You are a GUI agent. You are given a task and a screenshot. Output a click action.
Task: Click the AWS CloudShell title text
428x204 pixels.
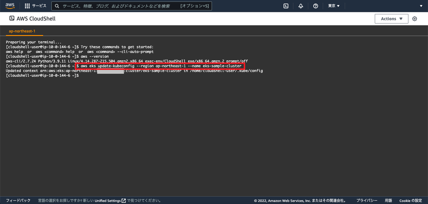[x=36, y=18]
